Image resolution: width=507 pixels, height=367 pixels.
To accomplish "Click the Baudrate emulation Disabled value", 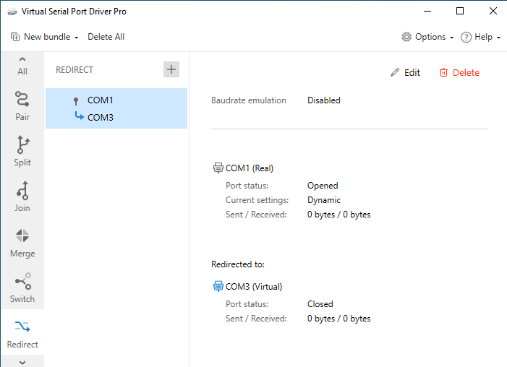I will click(x=324, y=100).
